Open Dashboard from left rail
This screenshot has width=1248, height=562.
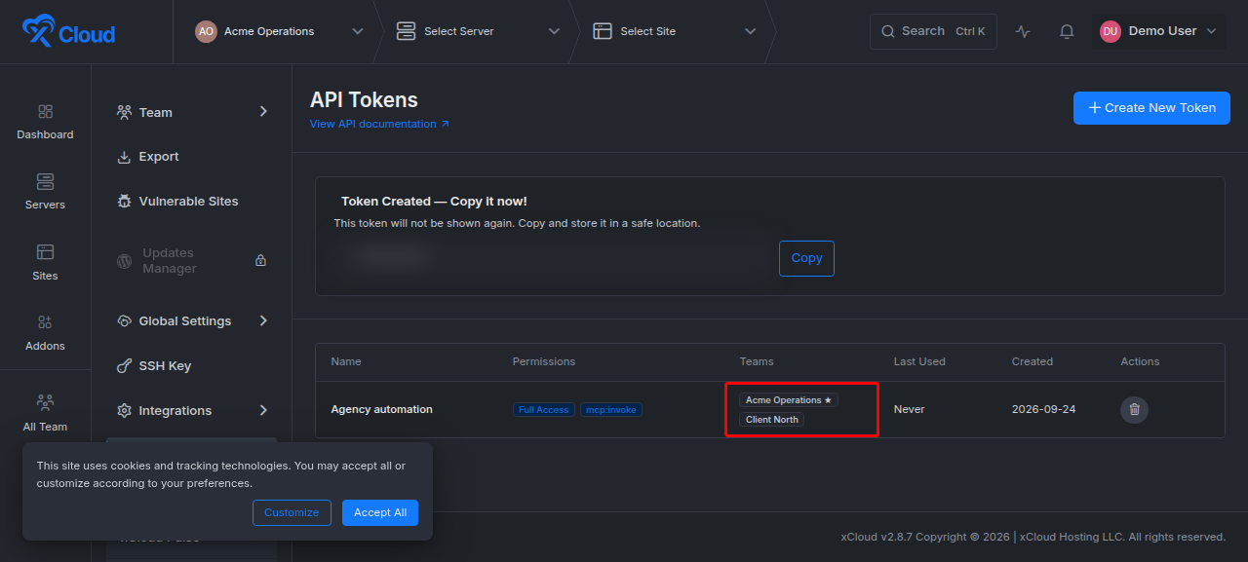click(45, 122)
